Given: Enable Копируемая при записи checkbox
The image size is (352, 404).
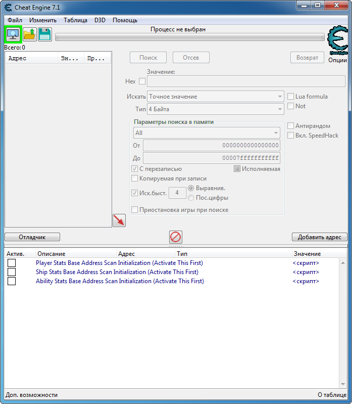Looking at the screenshot, I should [x=134, y=178].
